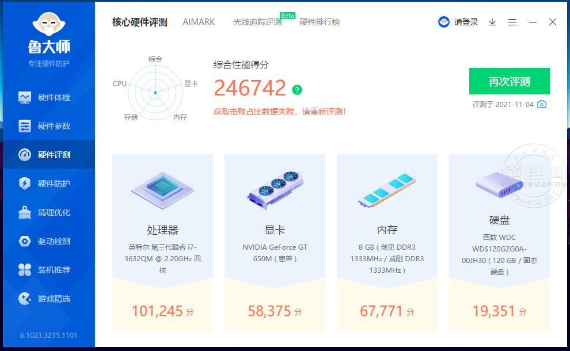Viewport: 570px width, 351px height.
Task: Click the memory stick icon
Action: click(x=387, y=190)
